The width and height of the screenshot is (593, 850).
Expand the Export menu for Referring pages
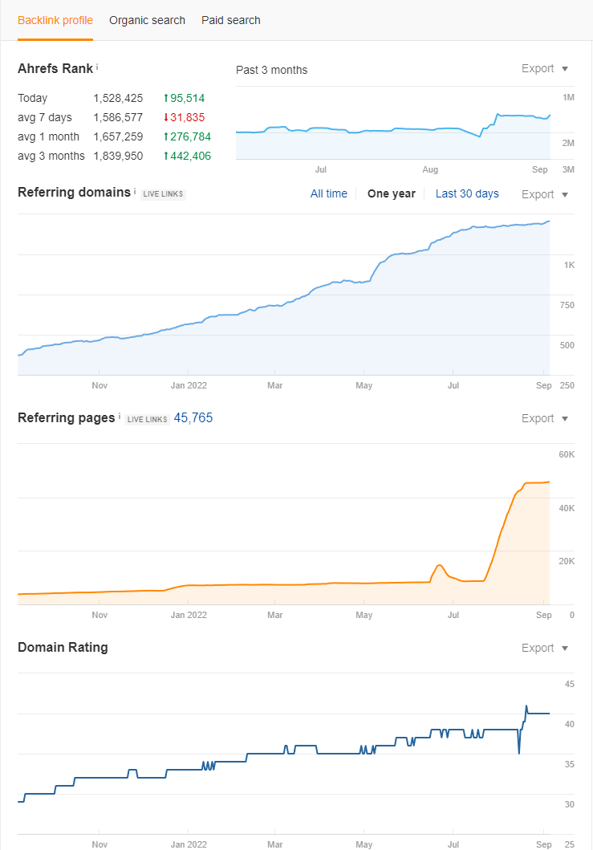[544, 418]
